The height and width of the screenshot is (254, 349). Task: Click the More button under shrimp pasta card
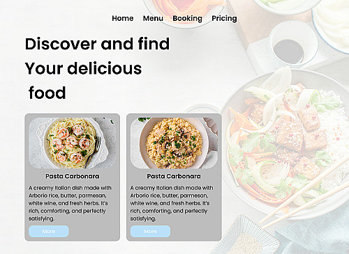(x=49, y=231)
